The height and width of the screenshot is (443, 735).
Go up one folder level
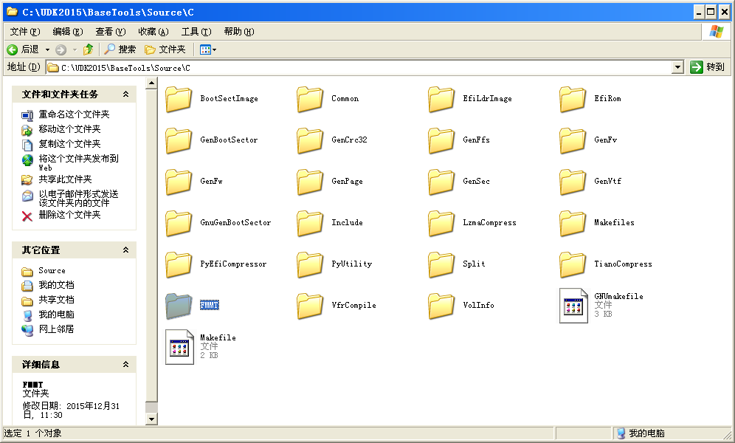[x=88, y=49]
